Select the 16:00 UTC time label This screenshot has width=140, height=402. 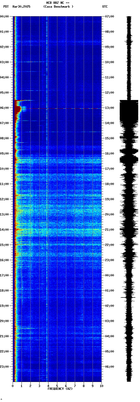(110, 154)
